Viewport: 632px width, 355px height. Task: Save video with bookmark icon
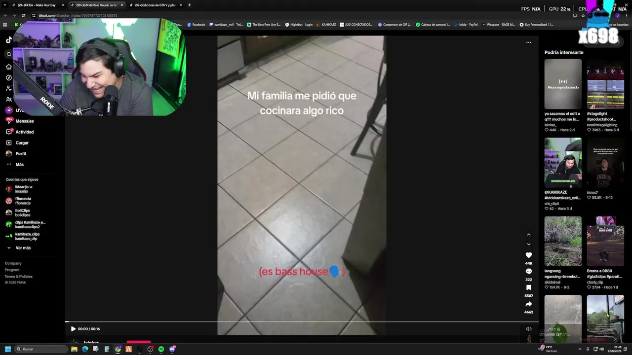(x=529, y=287)
